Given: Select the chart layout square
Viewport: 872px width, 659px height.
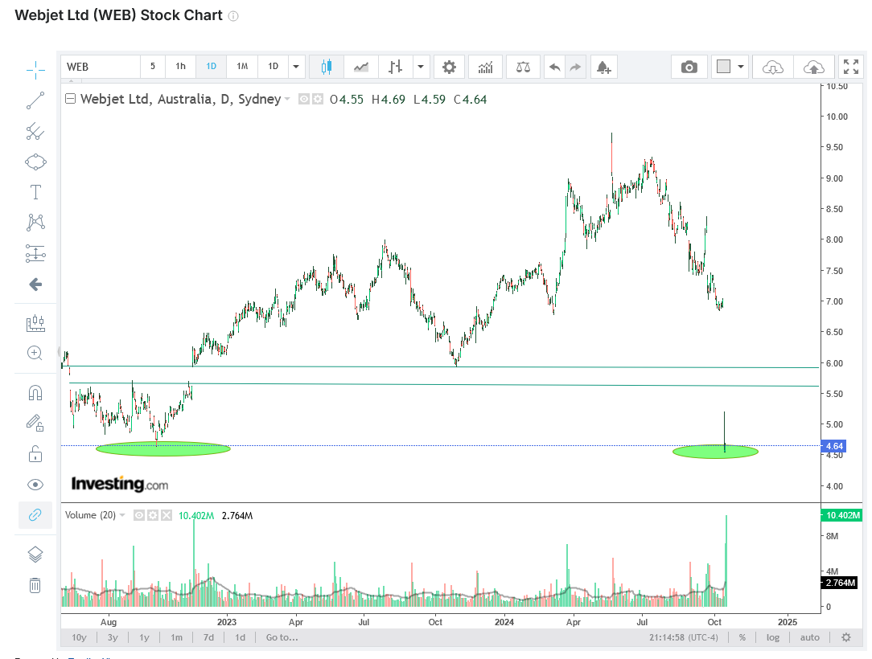Looking at the screenshot, I should pos(723,68).
